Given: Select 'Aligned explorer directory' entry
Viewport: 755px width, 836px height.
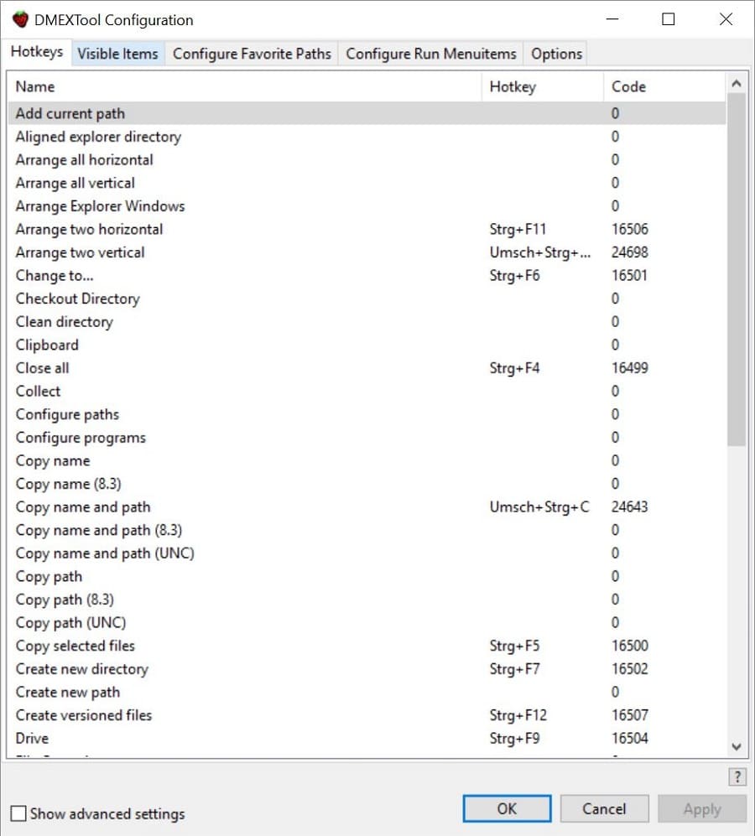Looking at the screenshot, I should tap(367, 137).
